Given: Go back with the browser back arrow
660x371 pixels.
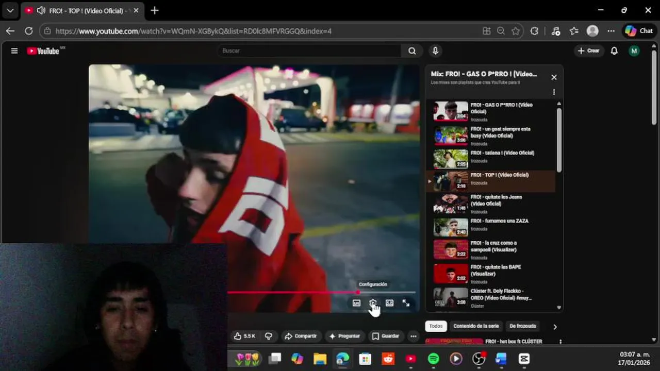Looking at the screenshot, I should 10,31.
